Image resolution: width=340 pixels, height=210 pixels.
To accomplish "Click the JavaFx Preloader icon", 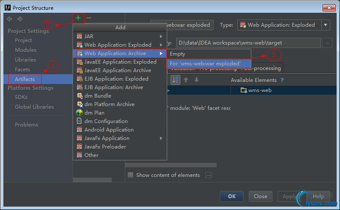I will (79, 146).
